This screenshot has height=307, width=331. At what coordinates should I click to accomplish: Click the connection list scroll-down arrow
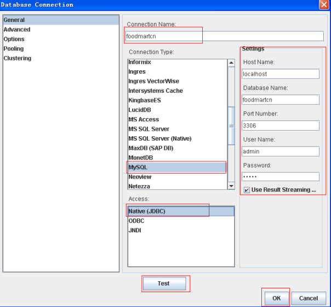pos(231,186)
